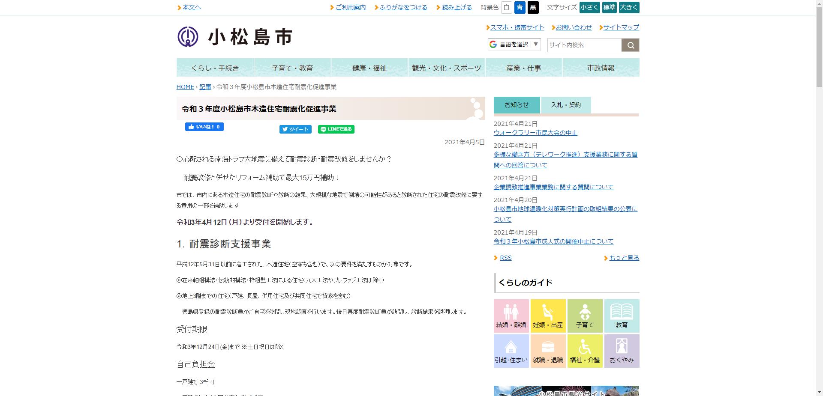The height and width of the screenshot is (396, 823).
Task: Set background color to 黒
Action: (x=533, y=7)
